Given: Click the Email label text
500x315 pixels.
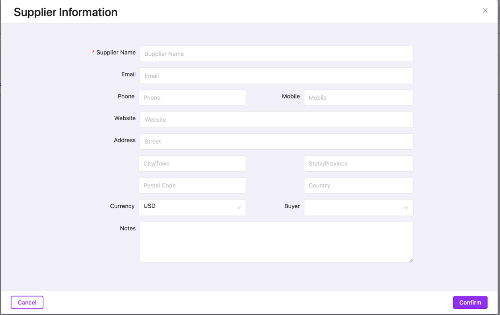Looking at the screenshot, I should (x=128, y=74).
